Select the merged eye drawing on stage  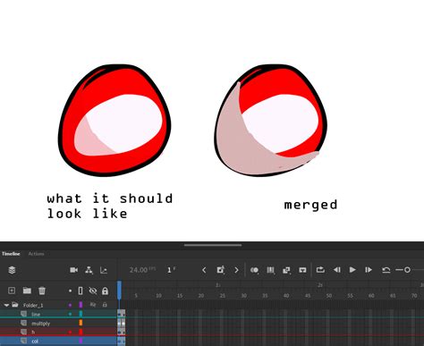pyautogui.click(x=270, y=121)
